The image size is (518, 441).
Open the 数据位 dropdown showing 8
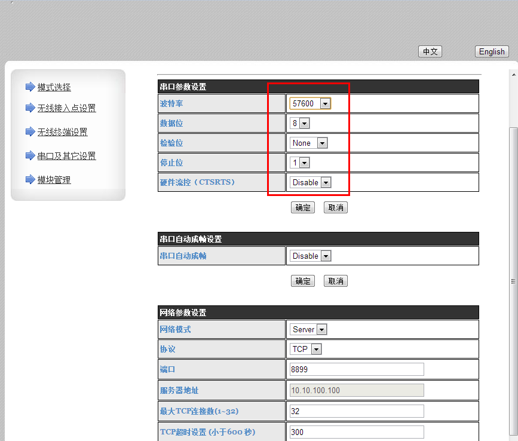pos(300,123)
